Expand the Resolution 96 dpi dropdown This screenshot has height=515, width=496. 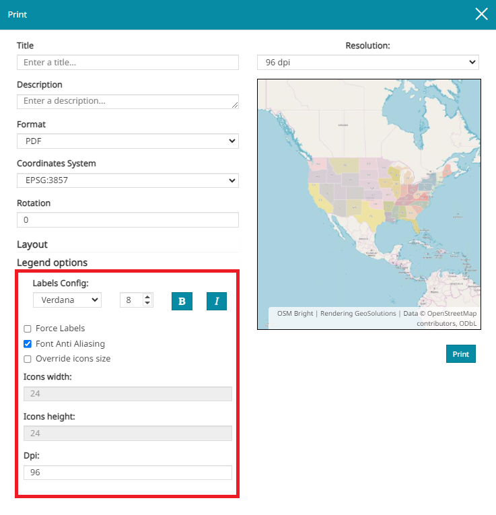pyautogui.click(x=367, y=63)
